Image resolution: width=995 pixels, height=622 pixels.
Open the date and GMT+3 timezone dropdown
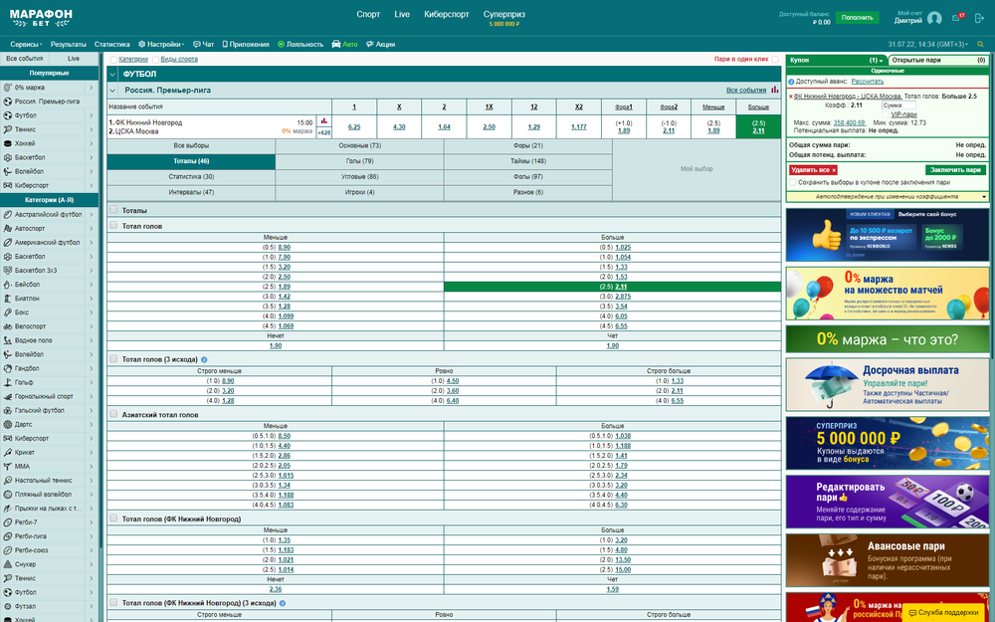927,45
